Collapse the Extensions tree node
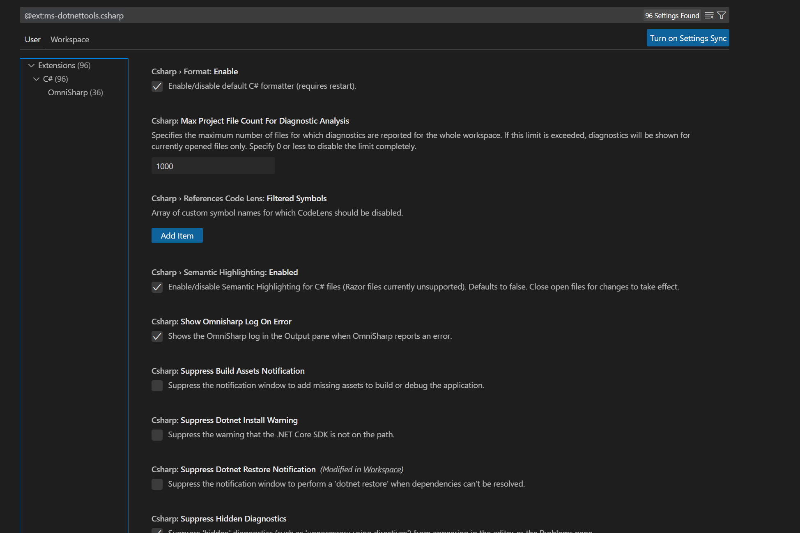The width and height of the screenshot is (800, 533). [x=32, y=65]
